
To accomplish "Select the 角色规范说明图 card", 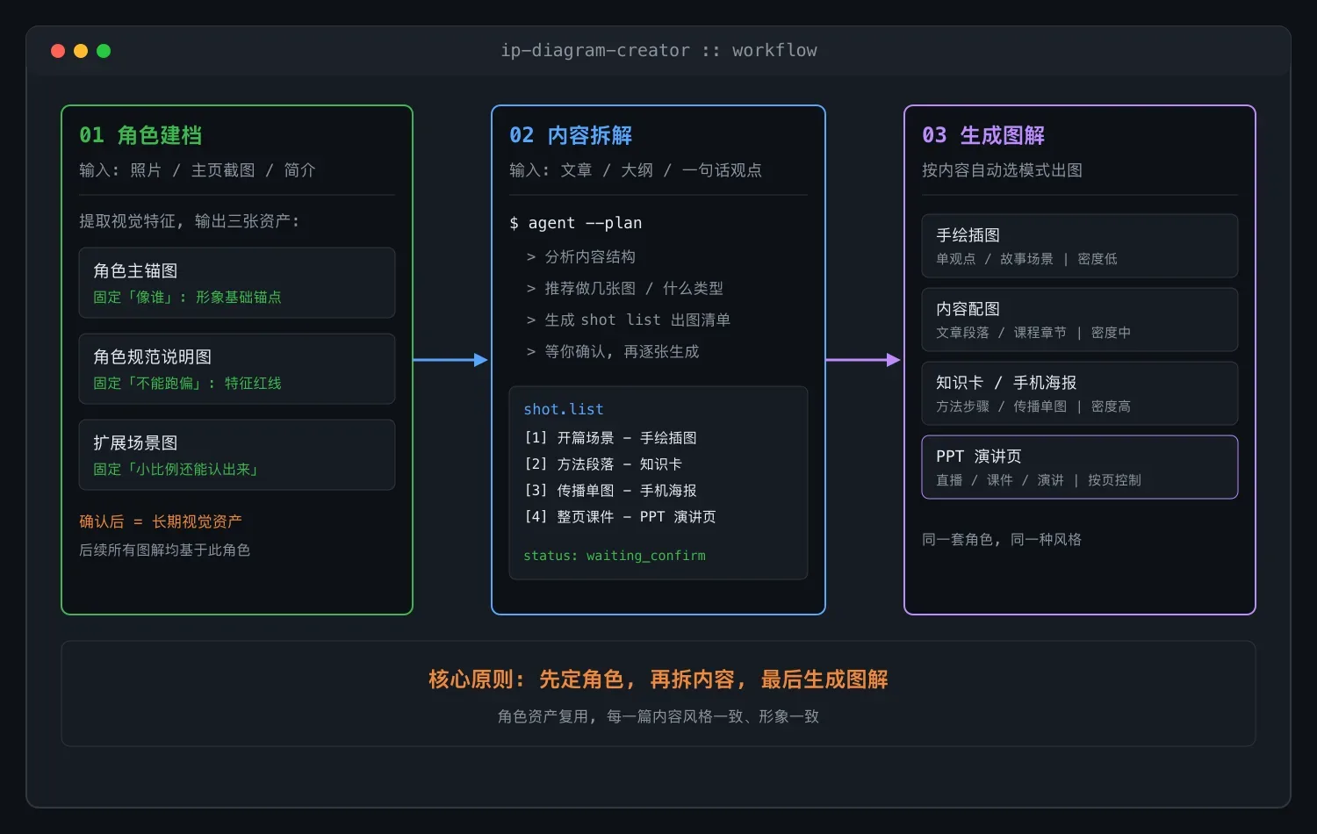I will point(237,369).
